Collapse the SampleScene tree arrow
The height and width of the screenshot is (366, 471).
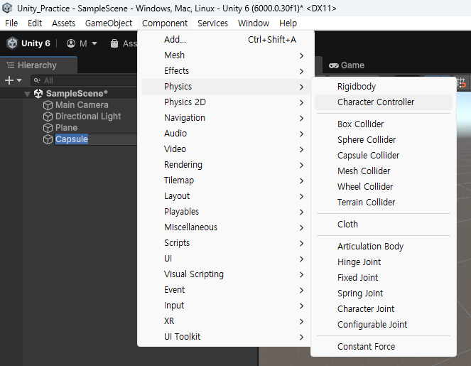point(27,94)
